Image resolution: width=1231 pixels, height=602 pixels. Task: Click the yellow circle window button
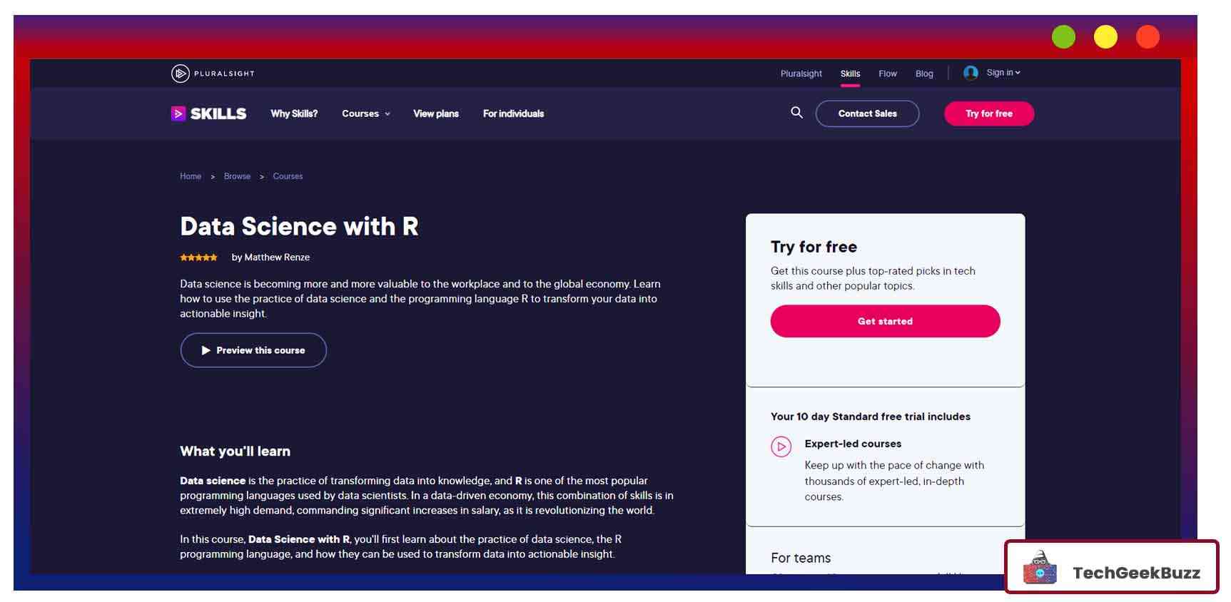pos(1105,37)
